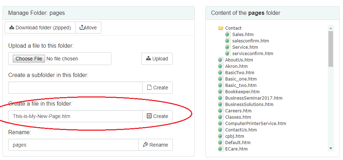Select BusinessSeminar2017.htm in the file tree
This screenshot has width=343, height=160.
point(254,98)
